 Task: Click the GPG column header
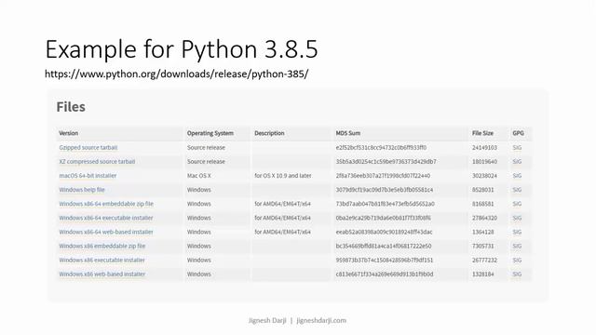tap(518, 133)
